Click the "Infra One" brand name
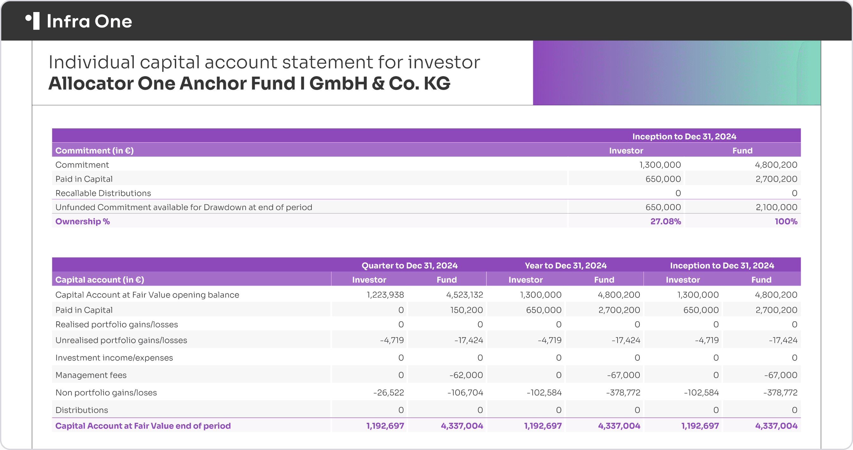This screenshot has height=450, width=853. tap(89, 21)
